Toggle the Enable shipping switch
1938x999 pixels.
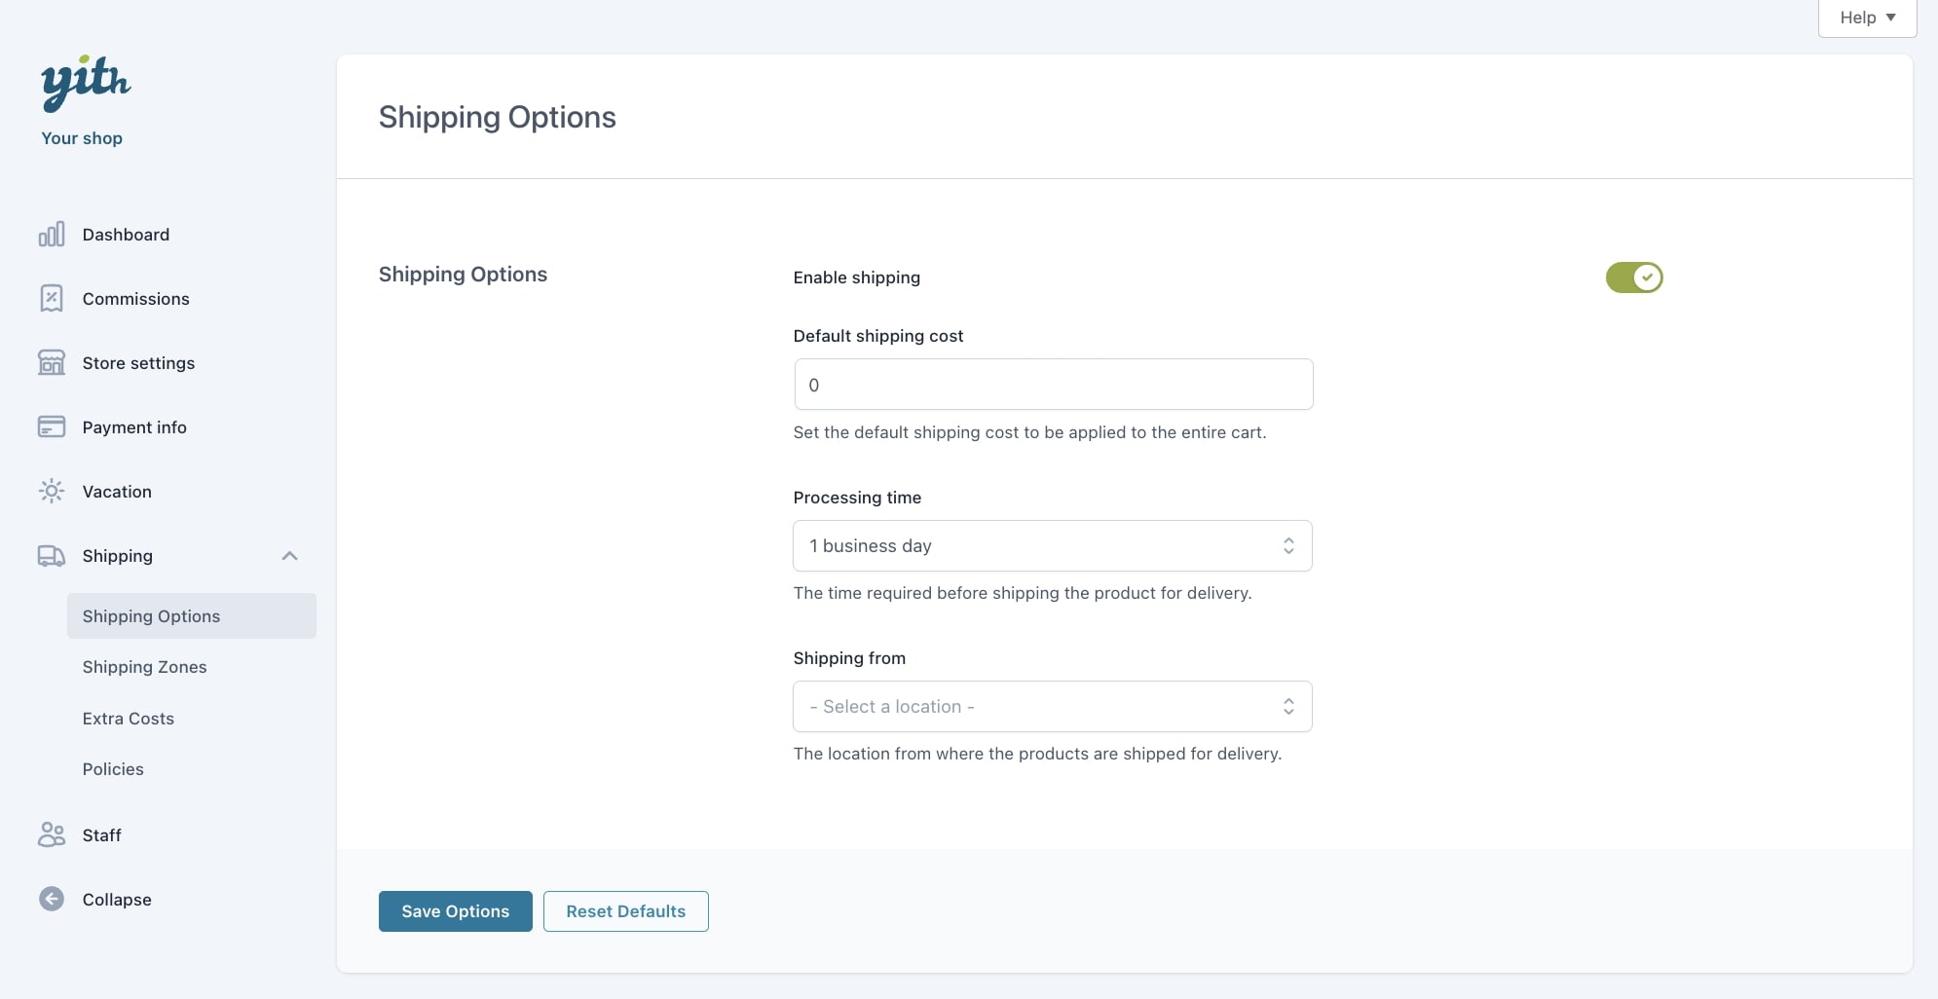tap(1633, 277)
